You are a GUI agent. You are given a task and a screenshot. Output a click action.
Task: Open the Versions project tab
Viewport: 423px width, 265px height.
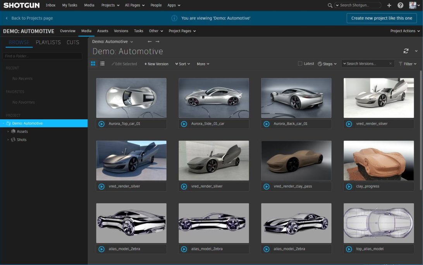point(121,31)
